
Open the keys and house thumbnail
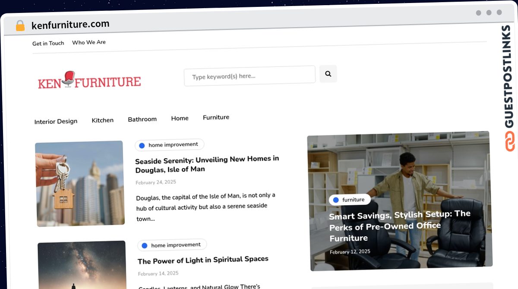[x=80, y=183]
